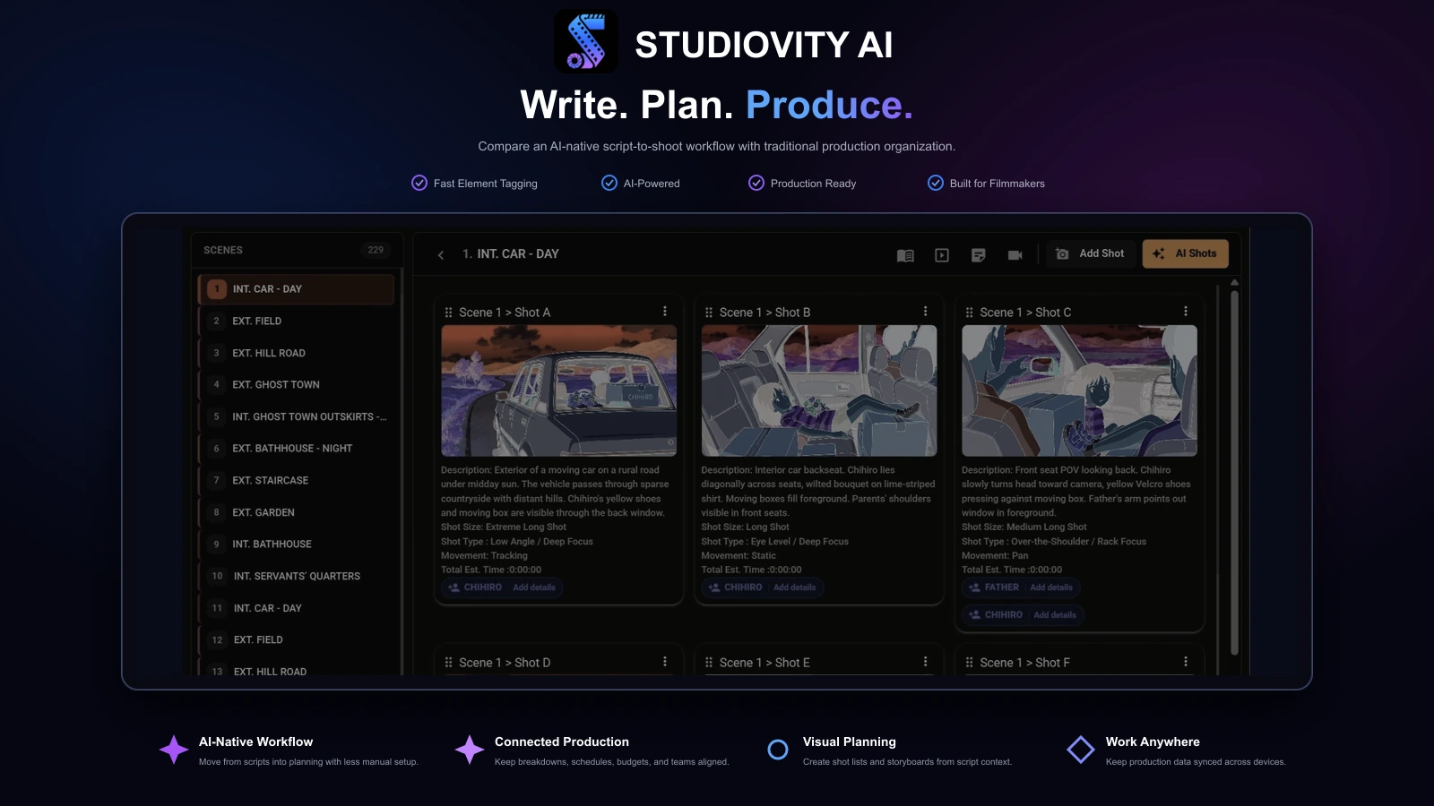The height and width of the screenshot is (806, 1434).
Task: Select scene 1 INT. CAR - DAY
Action: click(x=296, y=289)
